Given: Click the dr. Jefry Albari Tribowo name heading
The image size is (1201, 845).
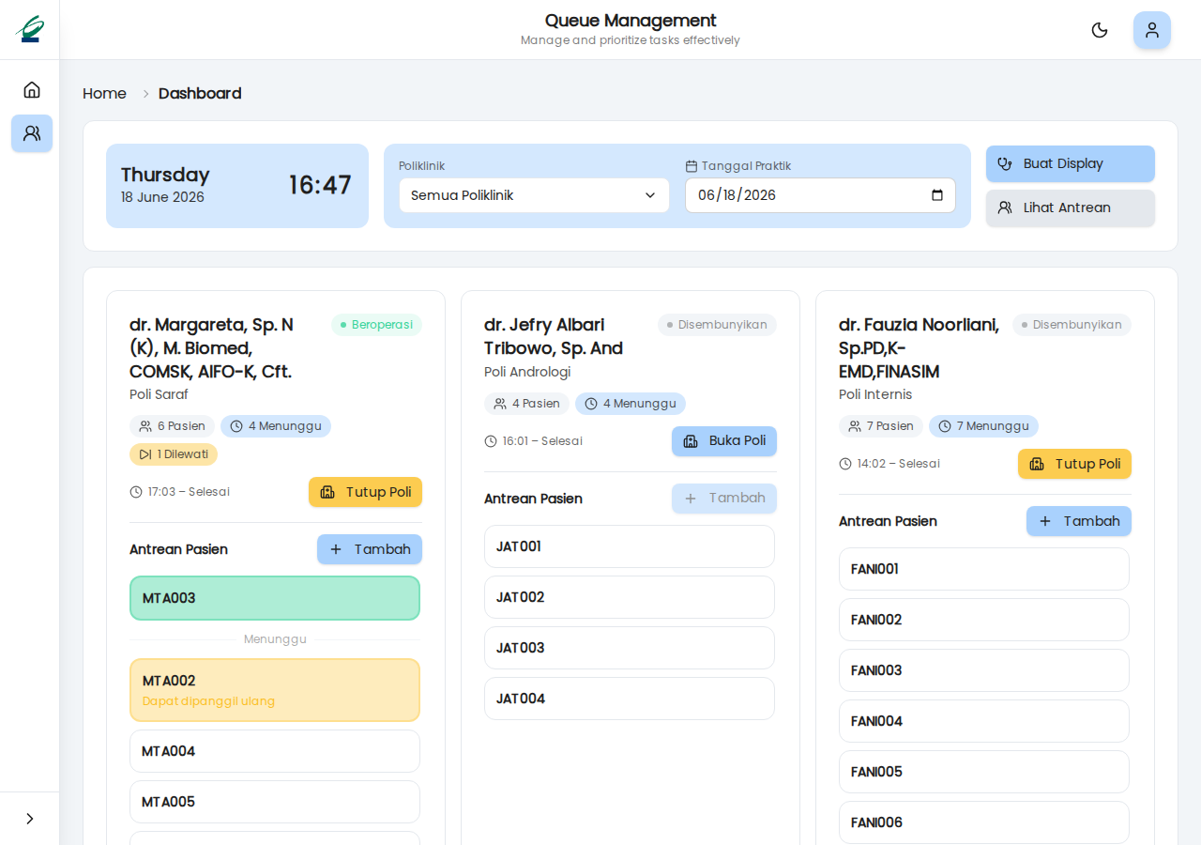Looking at the screenshot, I should 554,336.
